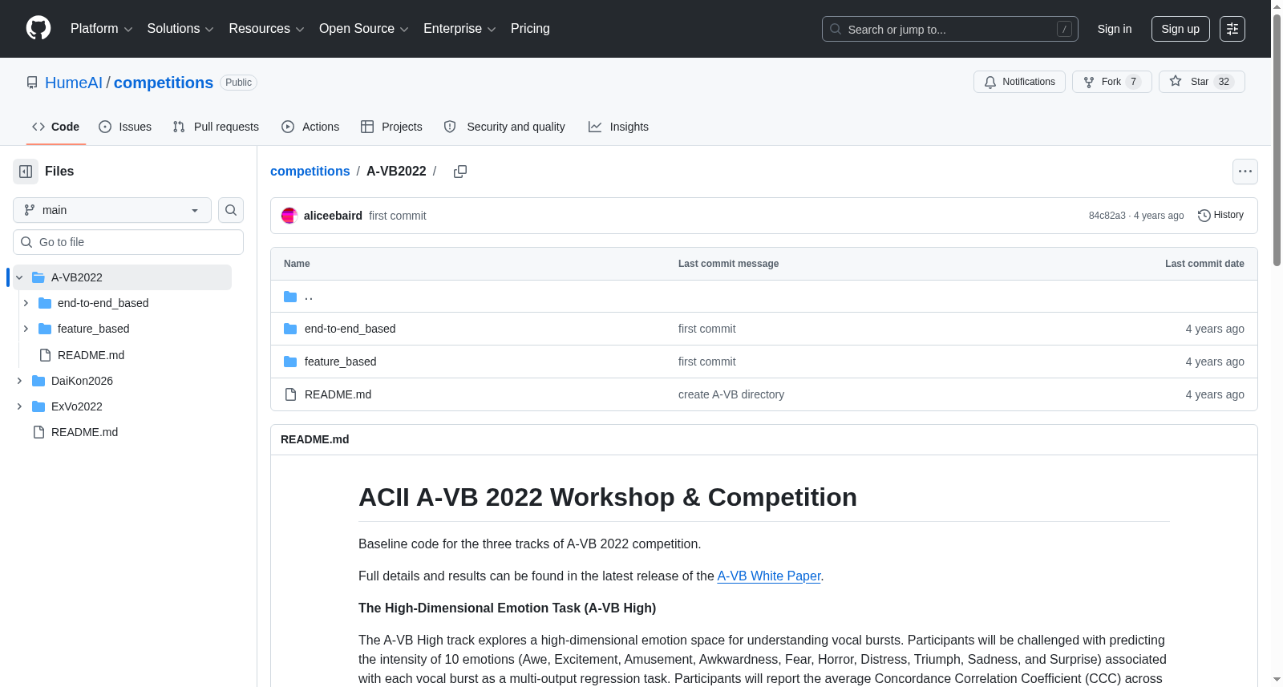Click the competitions breadcrumb link

(x=310, y=172)
